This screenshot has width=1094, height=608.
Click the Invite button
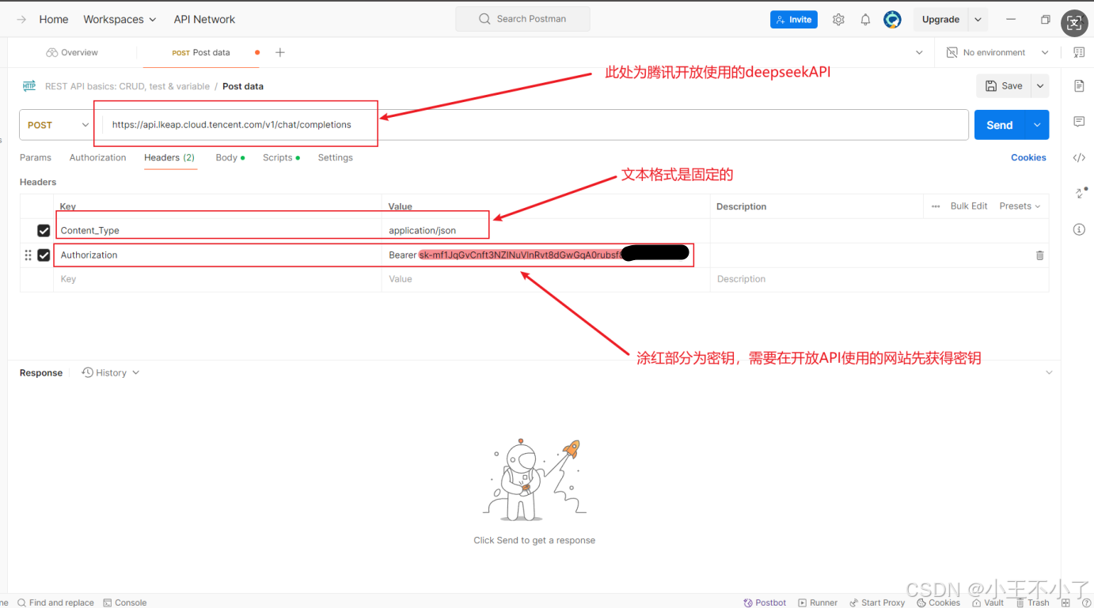coord(794,20)
